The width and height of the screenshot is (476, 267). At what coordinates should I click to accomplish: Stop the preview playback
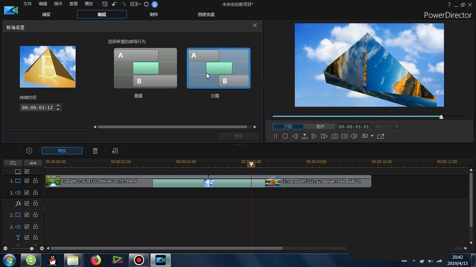[285, 136]
